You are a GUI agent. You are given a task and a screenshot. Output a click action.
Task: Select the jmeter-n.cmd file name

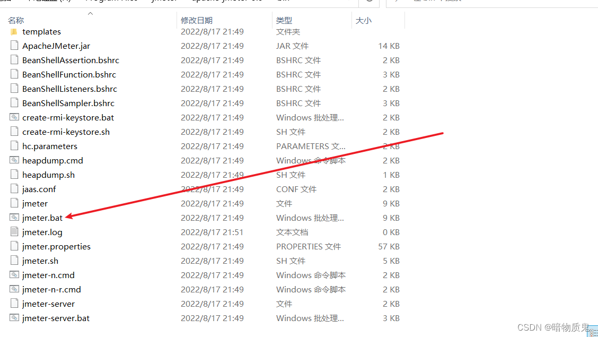point(48,275)
